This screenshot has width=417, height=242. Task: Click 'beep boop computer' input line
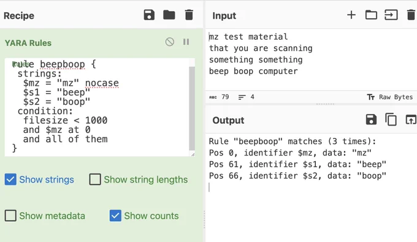point(253,71)
